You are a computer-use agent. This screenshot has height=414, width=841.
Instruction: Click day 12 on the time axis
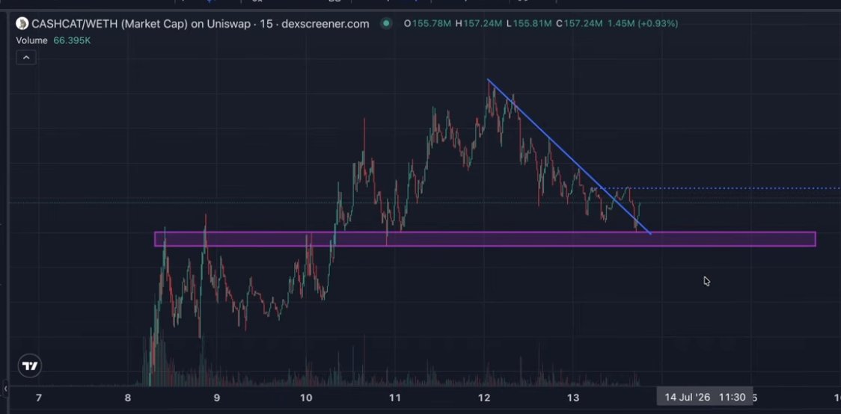pyautogui.click(x=484, y=398)
